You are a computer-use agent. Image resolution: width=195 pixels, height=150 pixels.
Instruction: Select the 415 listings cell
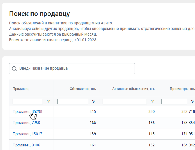[93, 111]
